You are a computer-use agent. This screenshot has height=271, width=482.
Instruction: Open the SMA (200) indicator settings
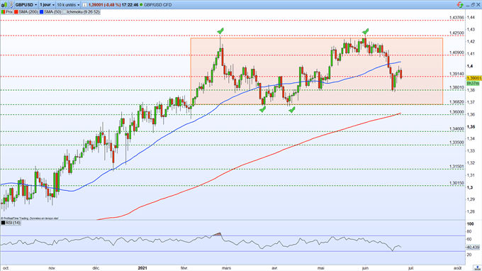pos(26,12)
